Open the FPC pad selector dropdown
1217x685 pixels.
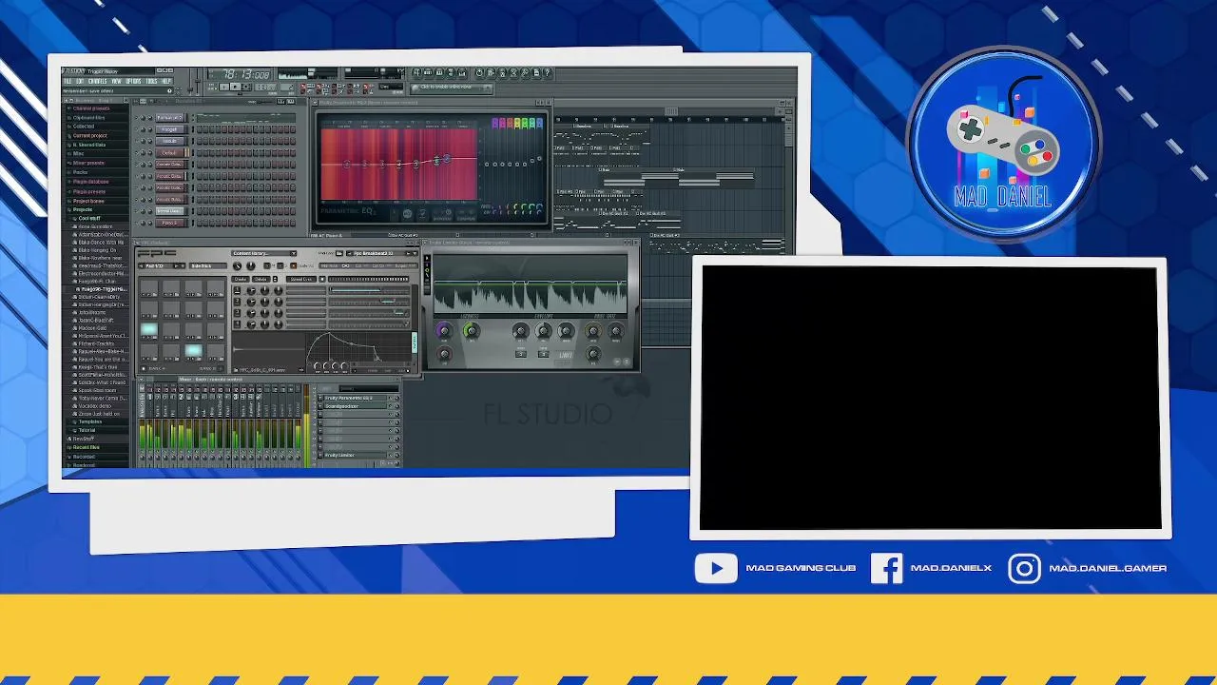(162, 266)
